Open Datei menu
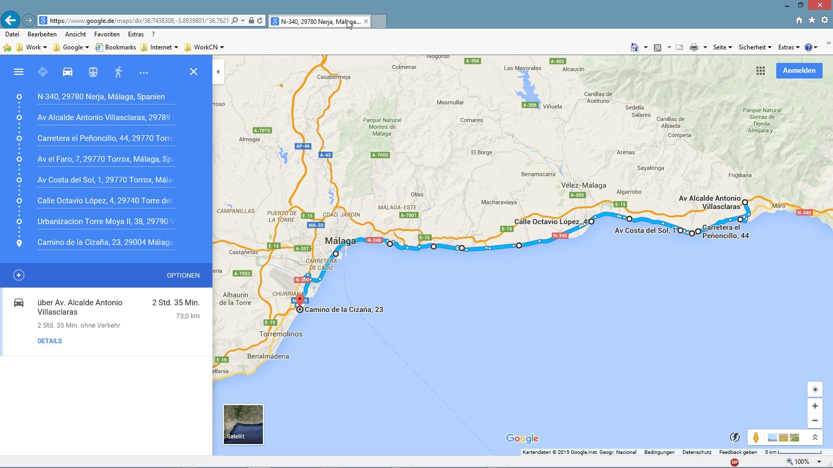Viewport: 833px width, 468px height. (12, 34)
